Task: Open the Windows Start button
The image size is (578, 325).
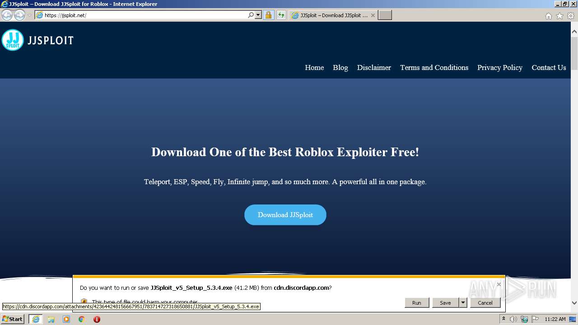Action: [13, 319]
